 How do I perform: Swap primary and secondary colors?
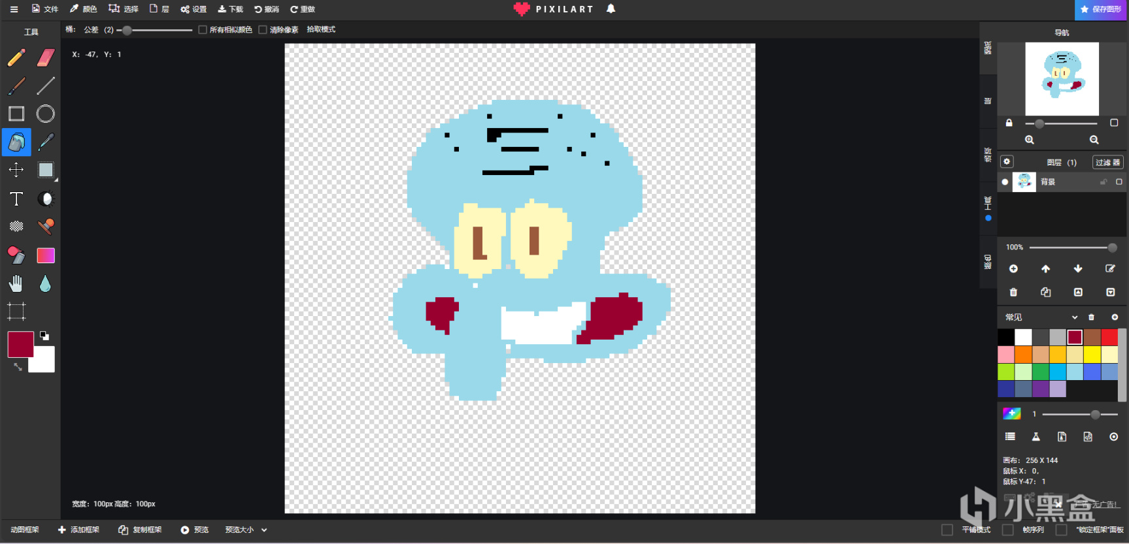point(18,367)
